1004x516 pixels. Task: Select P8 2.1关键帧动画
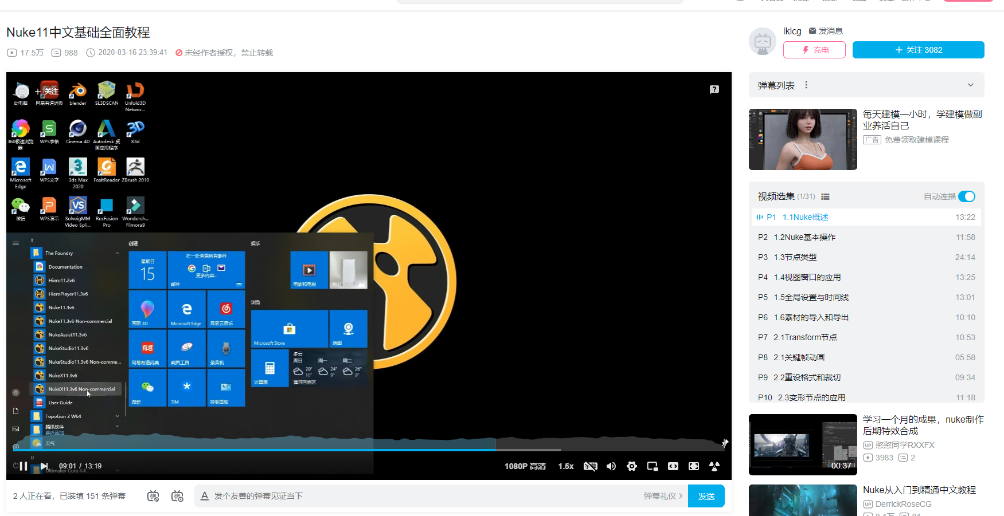tap(866, 357)
